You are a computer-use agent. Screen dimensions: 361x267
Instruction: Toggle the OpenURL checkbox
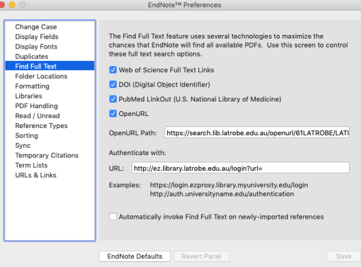pos(113,114)
